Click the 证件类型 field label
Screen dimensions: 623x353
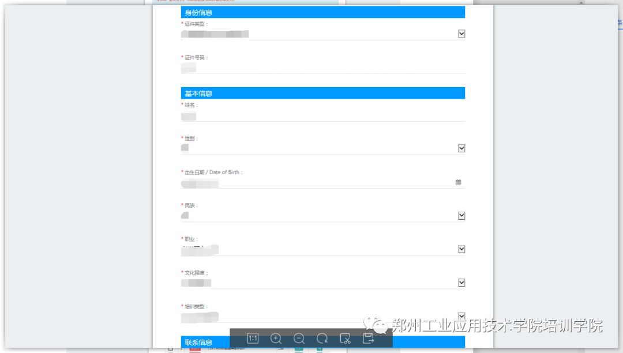(x=195, y=24)
